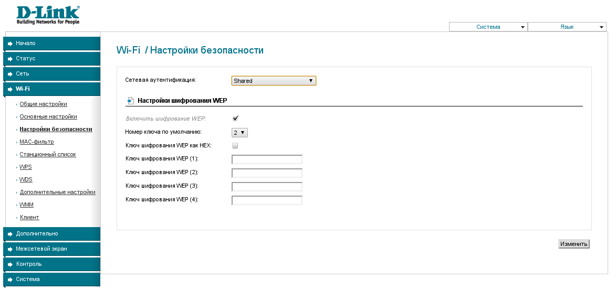Expand the Система dropdown at top
This screenshot has width=616, height=290.
(488, 27)
